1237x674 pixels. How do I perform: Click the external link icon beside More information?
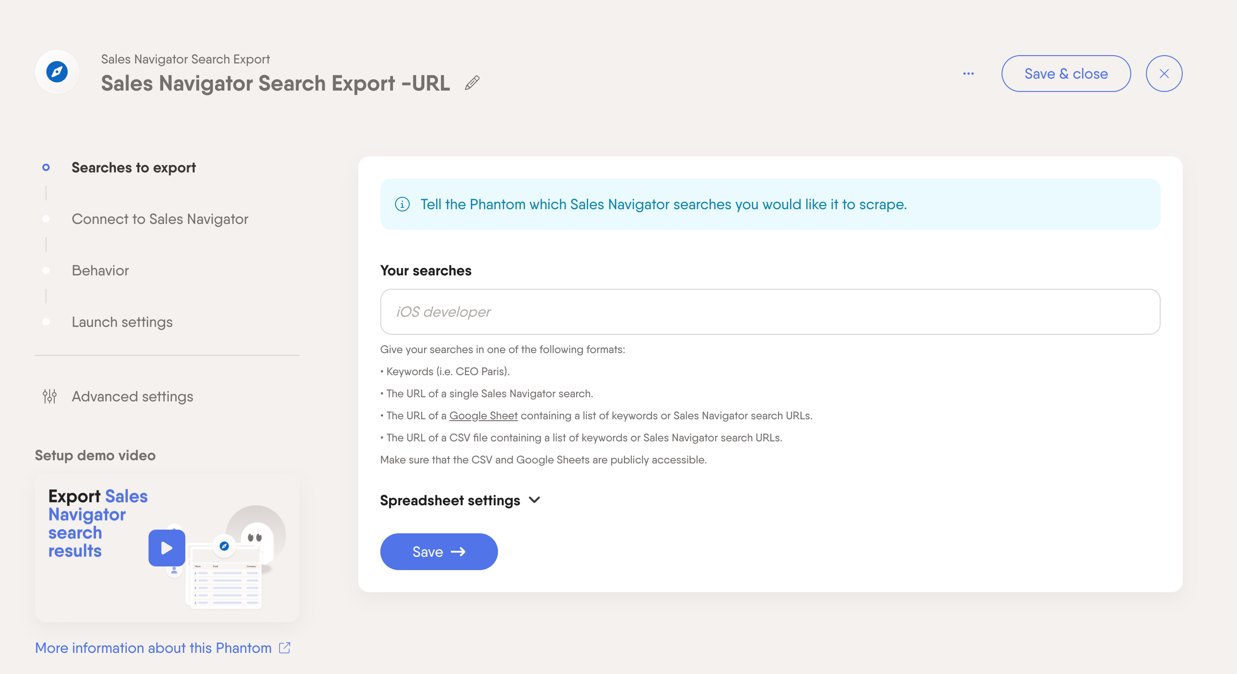(x=284, y=648)
